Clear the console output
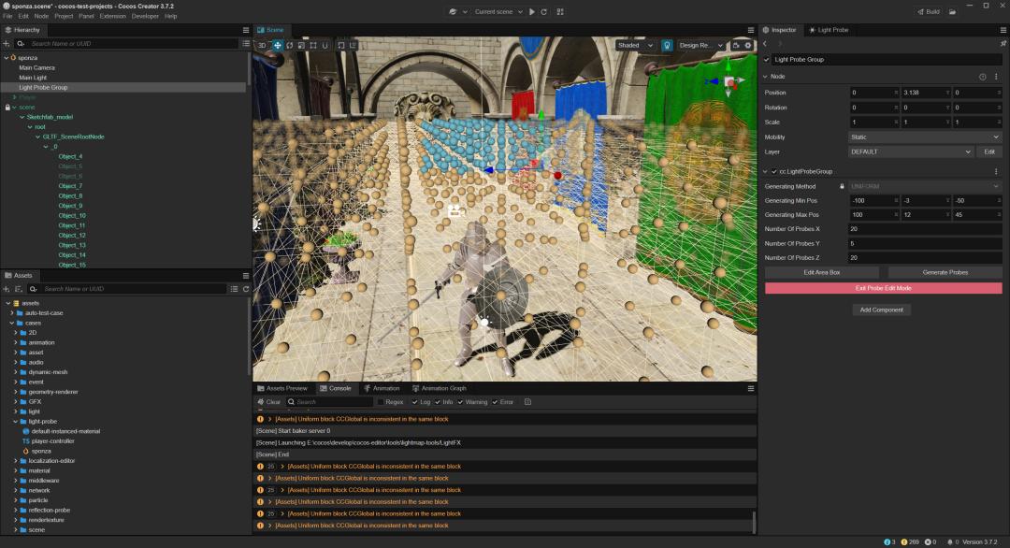Image resolution: width=1010 pixels, height=548 pixels. click(269, 402)
